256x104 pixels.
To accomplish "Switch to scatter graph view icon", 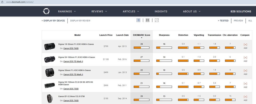I will tap(157, 20).
